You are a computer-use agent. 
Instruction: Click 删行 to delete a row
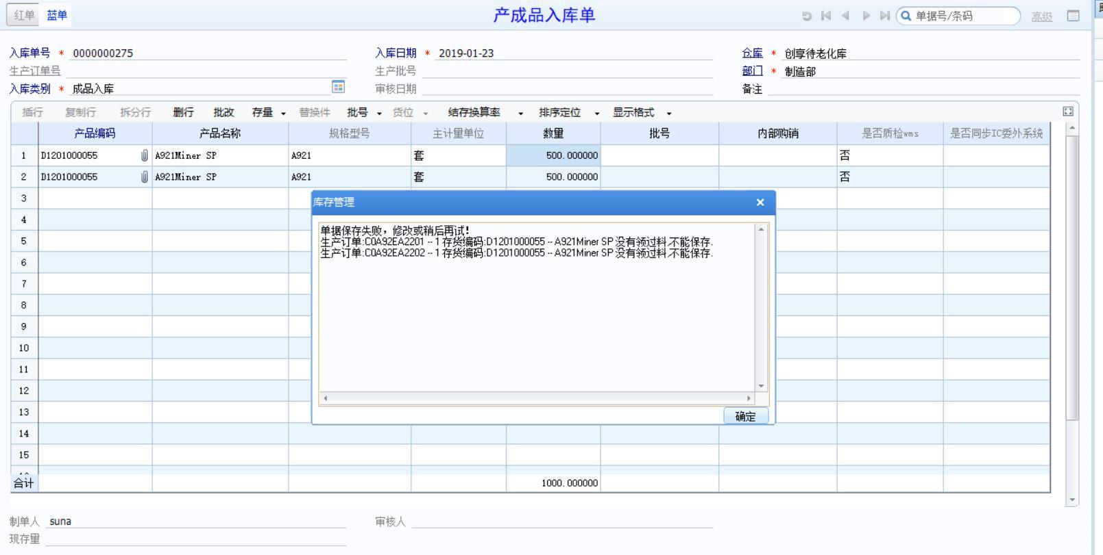[183, 112]
